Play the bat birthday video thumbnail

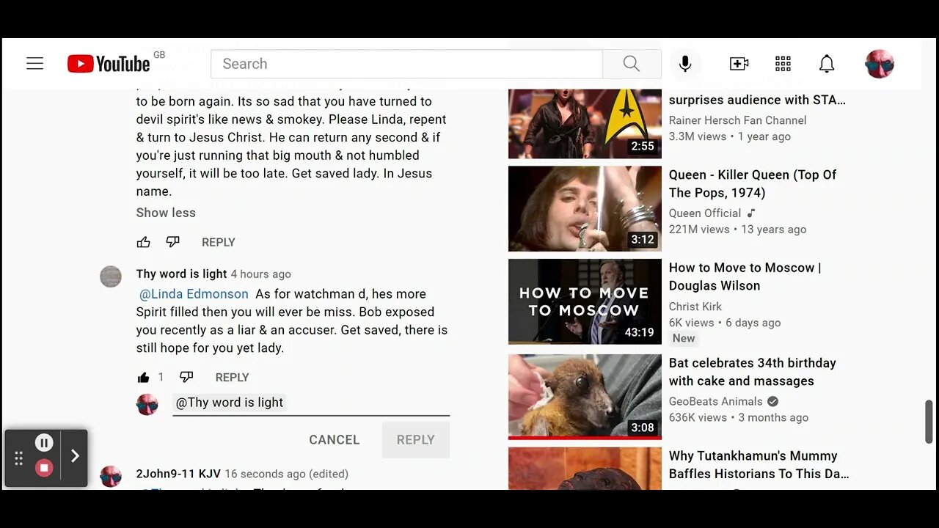[585, 397]
